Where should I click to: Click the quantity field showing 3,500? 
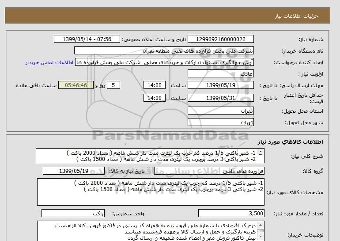point(231,214)
